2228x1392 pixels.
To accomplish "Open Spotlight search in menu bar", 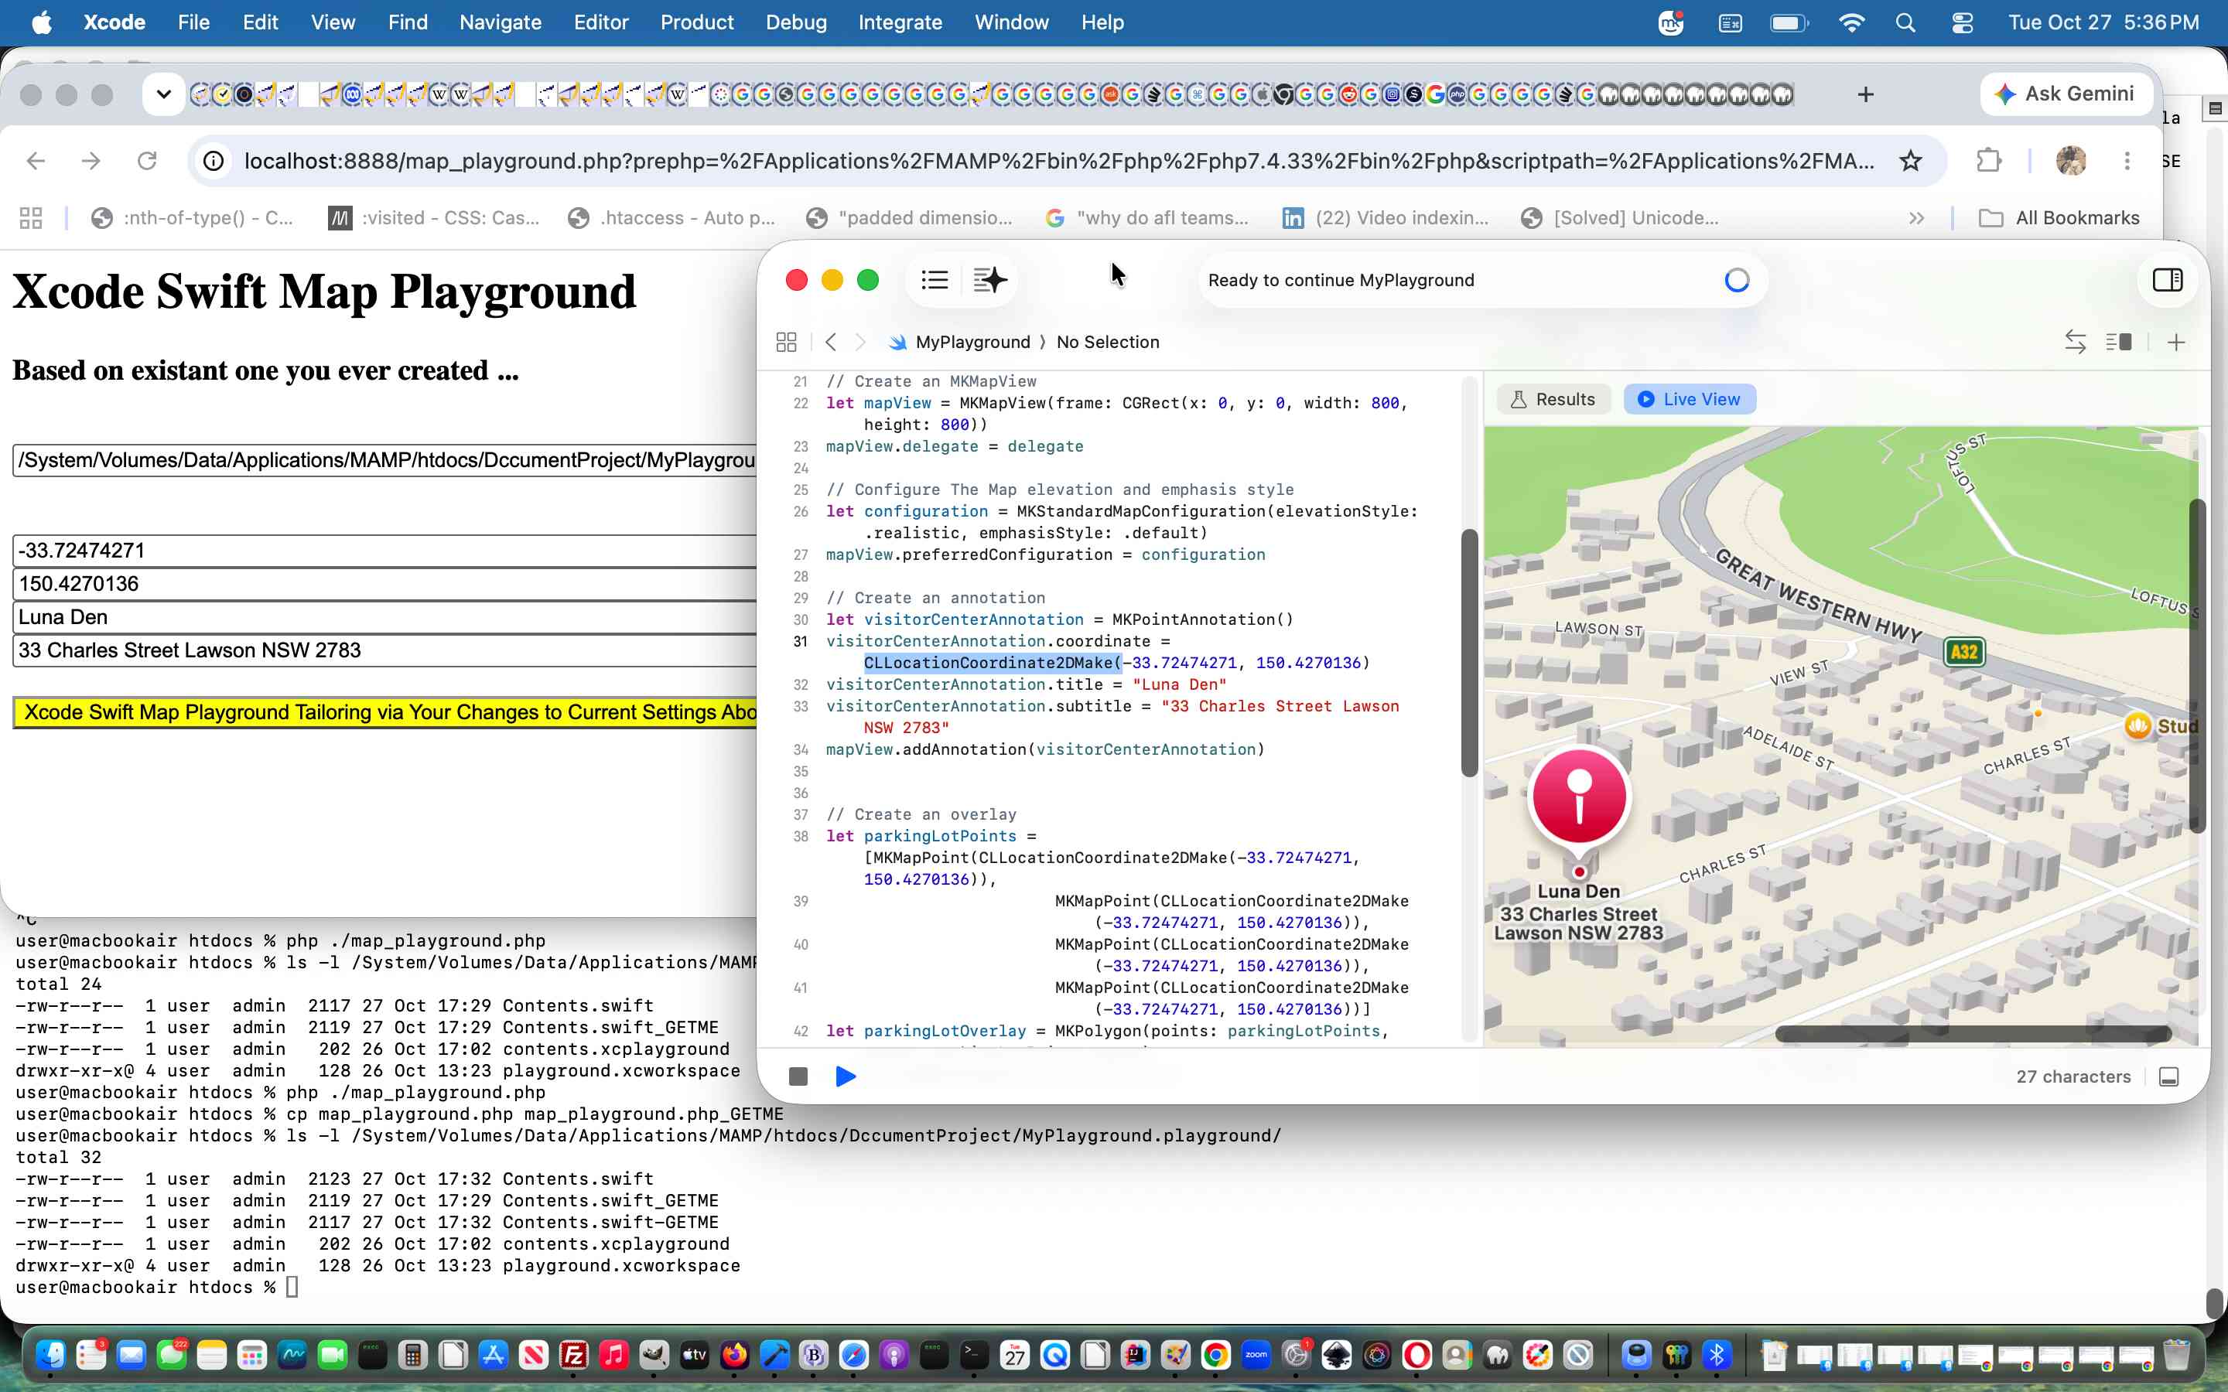I will tap(1905, 22).
